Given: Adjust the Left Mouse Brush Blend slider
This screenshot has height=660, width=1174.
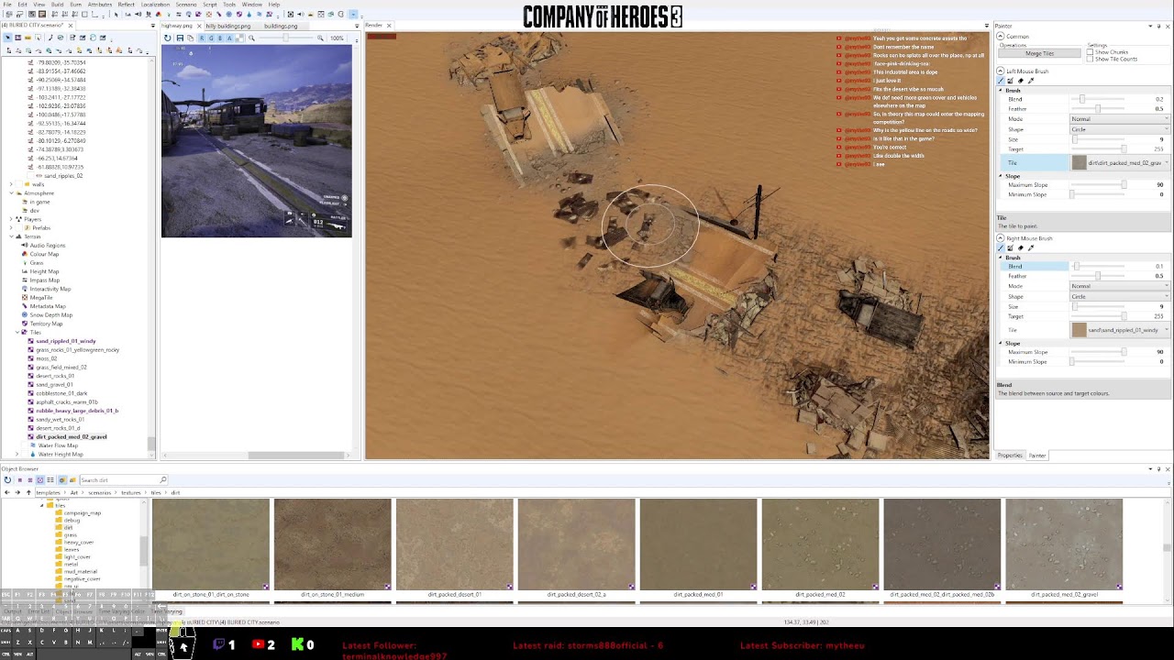Looking at the screenshot, I should (x=1100, y=99).
